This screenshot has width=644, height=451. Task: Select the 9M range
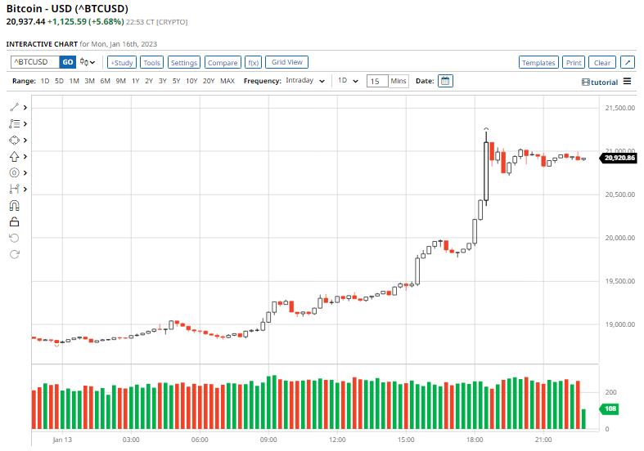(x=121, y=81)
